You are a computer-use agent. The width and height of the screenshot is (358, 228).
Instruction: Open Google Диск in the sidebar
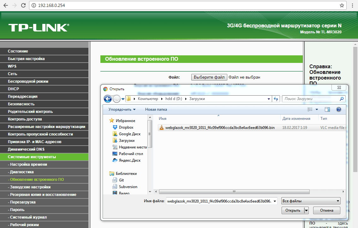[x=129, y=134]
